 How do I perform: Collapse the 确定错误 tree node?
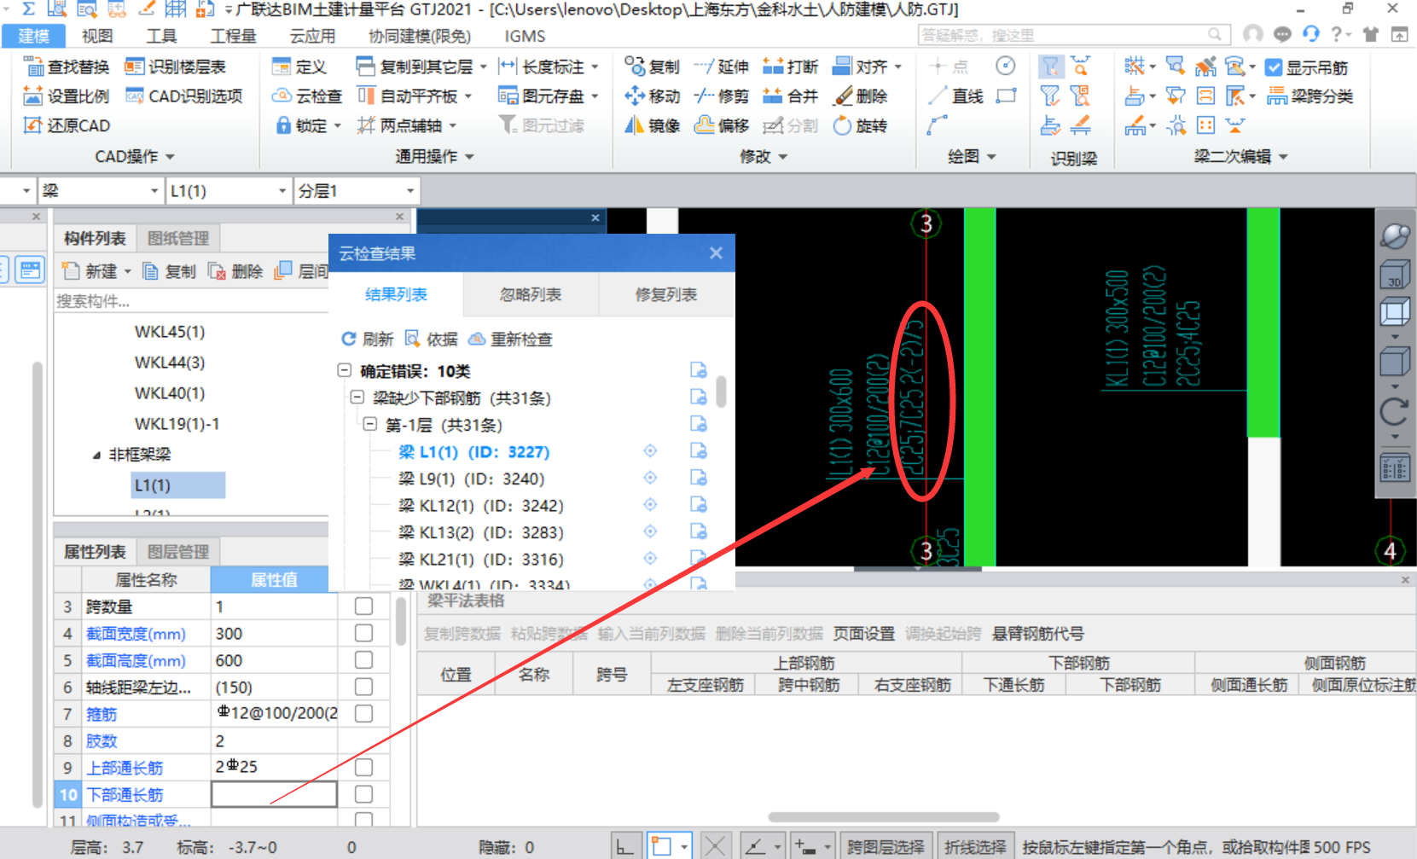click(x=345, y=370)
